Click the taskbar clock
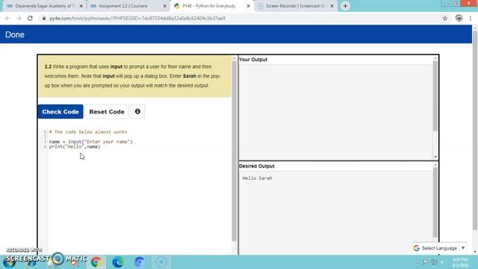Screen dimensions: 478x269 click(x=460, y=262)
